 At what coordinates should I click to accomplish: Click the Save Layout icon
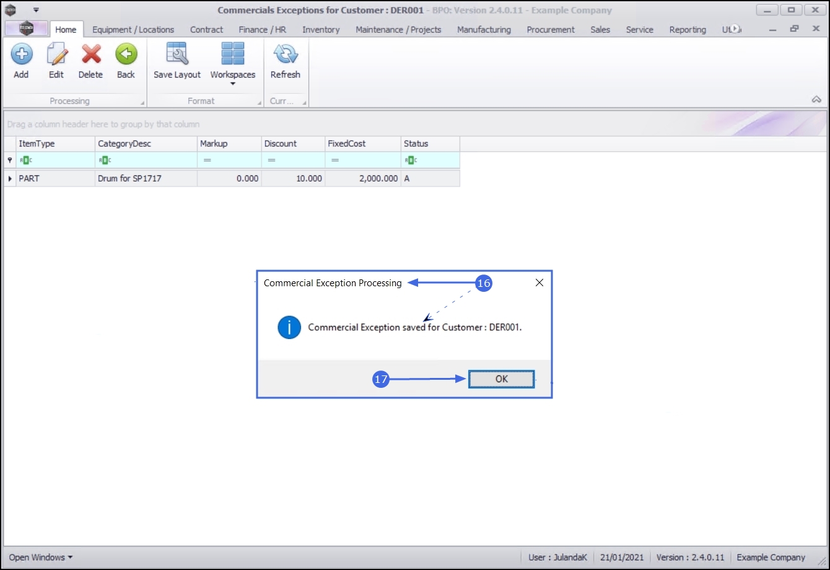tap(177, 55)
